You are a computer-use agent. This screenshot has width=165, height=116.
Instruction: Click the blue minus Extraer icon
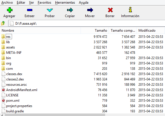[x=30, y=10]
